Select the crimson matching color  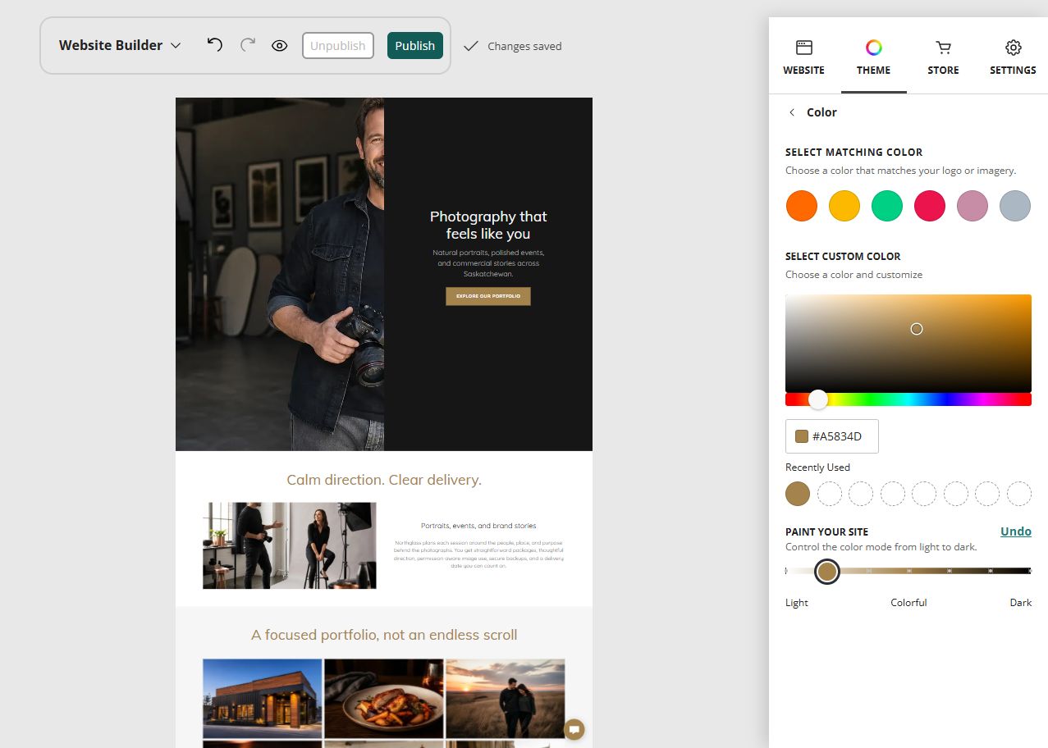930,205
